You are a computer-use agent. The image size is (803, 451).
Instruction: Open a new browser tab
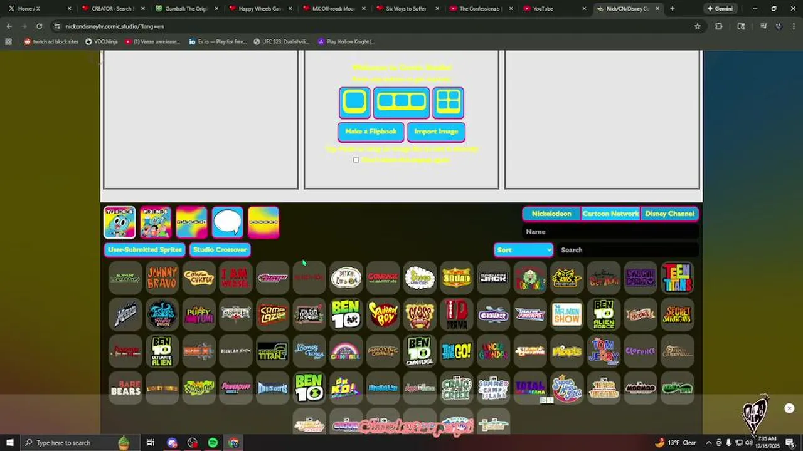pyautogui.click(x=672, y=9)
